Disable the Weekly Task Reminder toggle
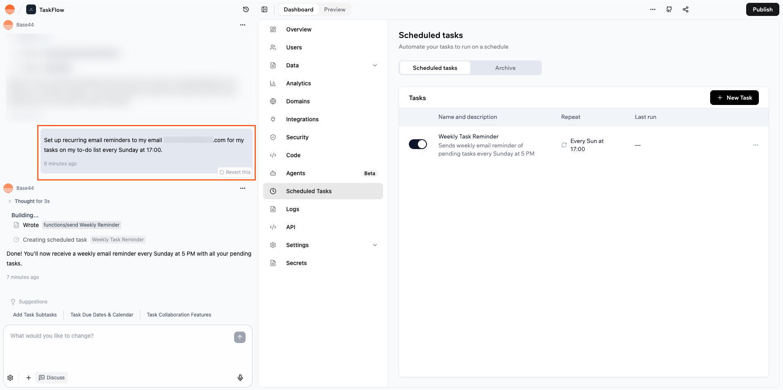 pos(417,144)
